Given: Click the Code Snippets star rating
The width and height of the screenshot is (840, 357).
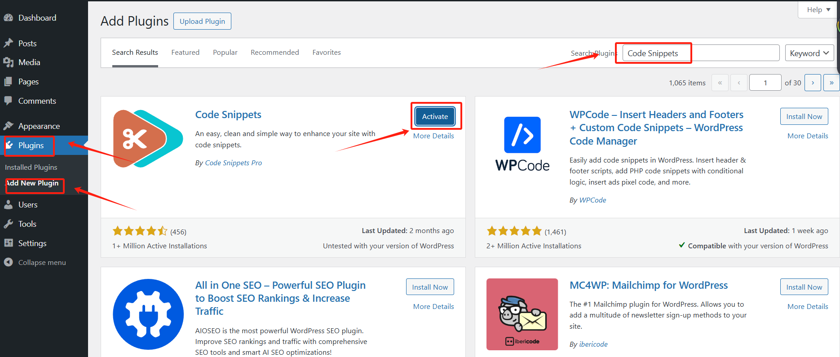Looking at the screenshot, I should point(140,231).
